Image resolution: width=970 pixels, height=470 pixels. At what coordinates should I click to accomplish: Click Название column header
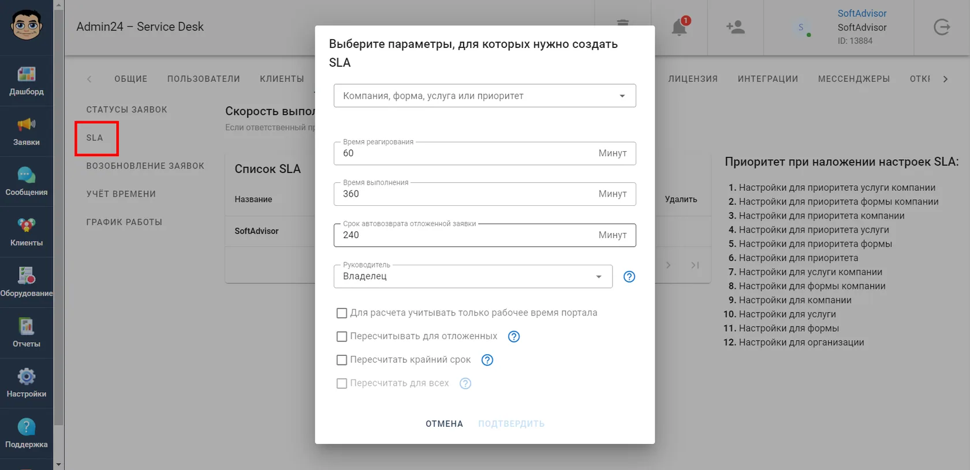click(x=253, y=200)
